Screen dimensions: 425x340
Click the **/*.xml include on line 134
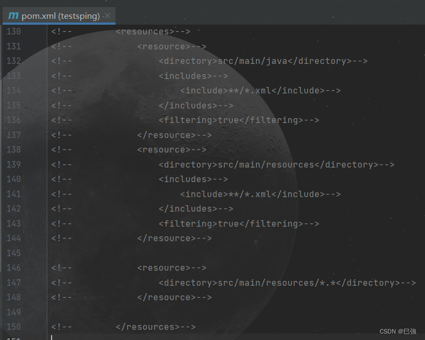[260, 90]
